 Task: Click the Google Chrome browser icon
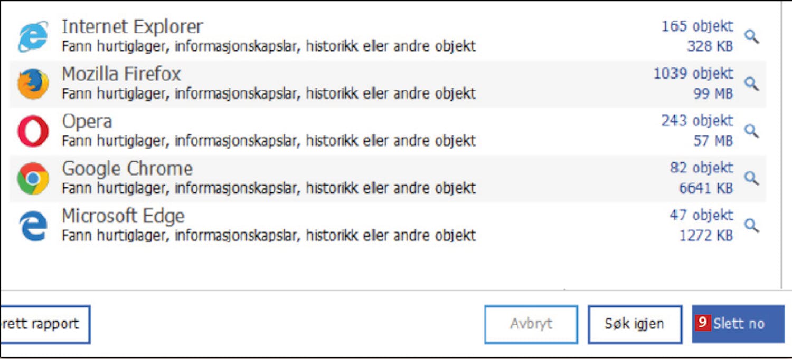[33, 179]
